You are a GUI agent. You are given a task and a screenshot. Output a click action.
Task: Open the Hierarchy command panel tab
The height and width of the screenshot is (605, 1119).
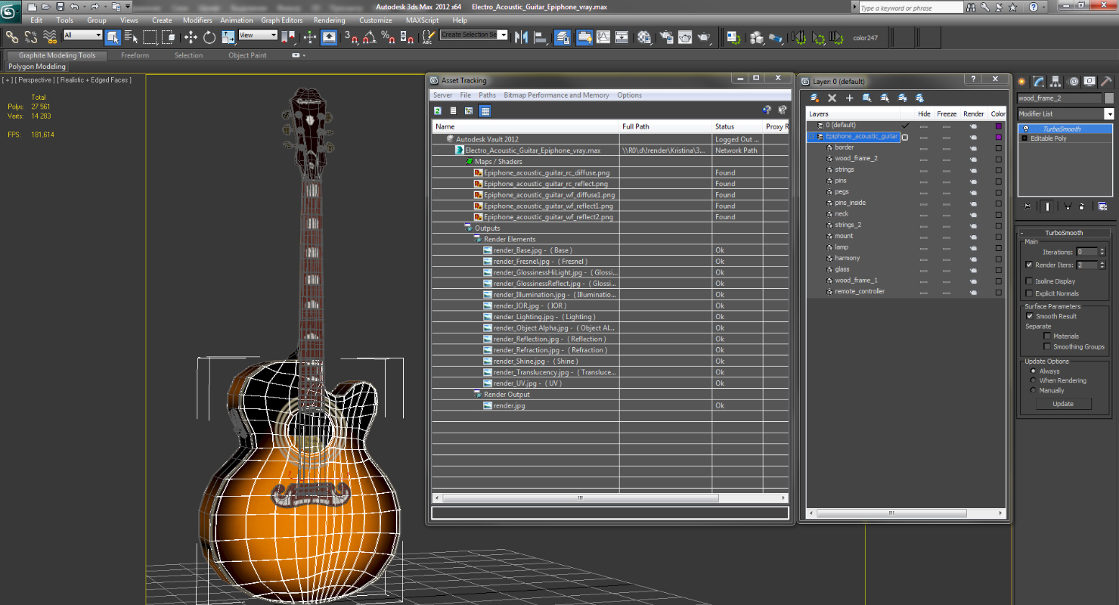[x=1055, y=82]
